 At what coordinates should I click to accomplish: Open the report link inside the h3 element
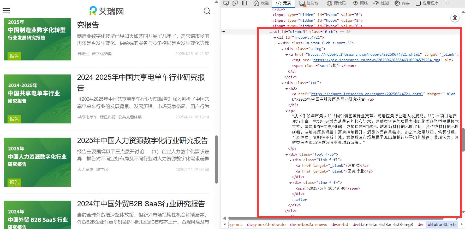367,94
